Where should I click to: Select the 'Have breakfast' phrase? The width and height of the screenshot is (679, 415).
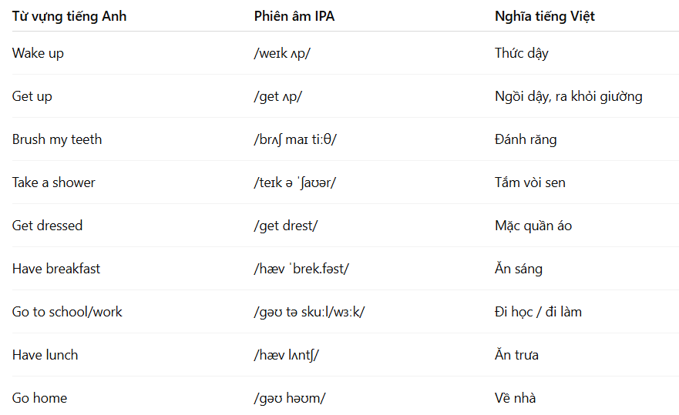(x=56, y=269)
